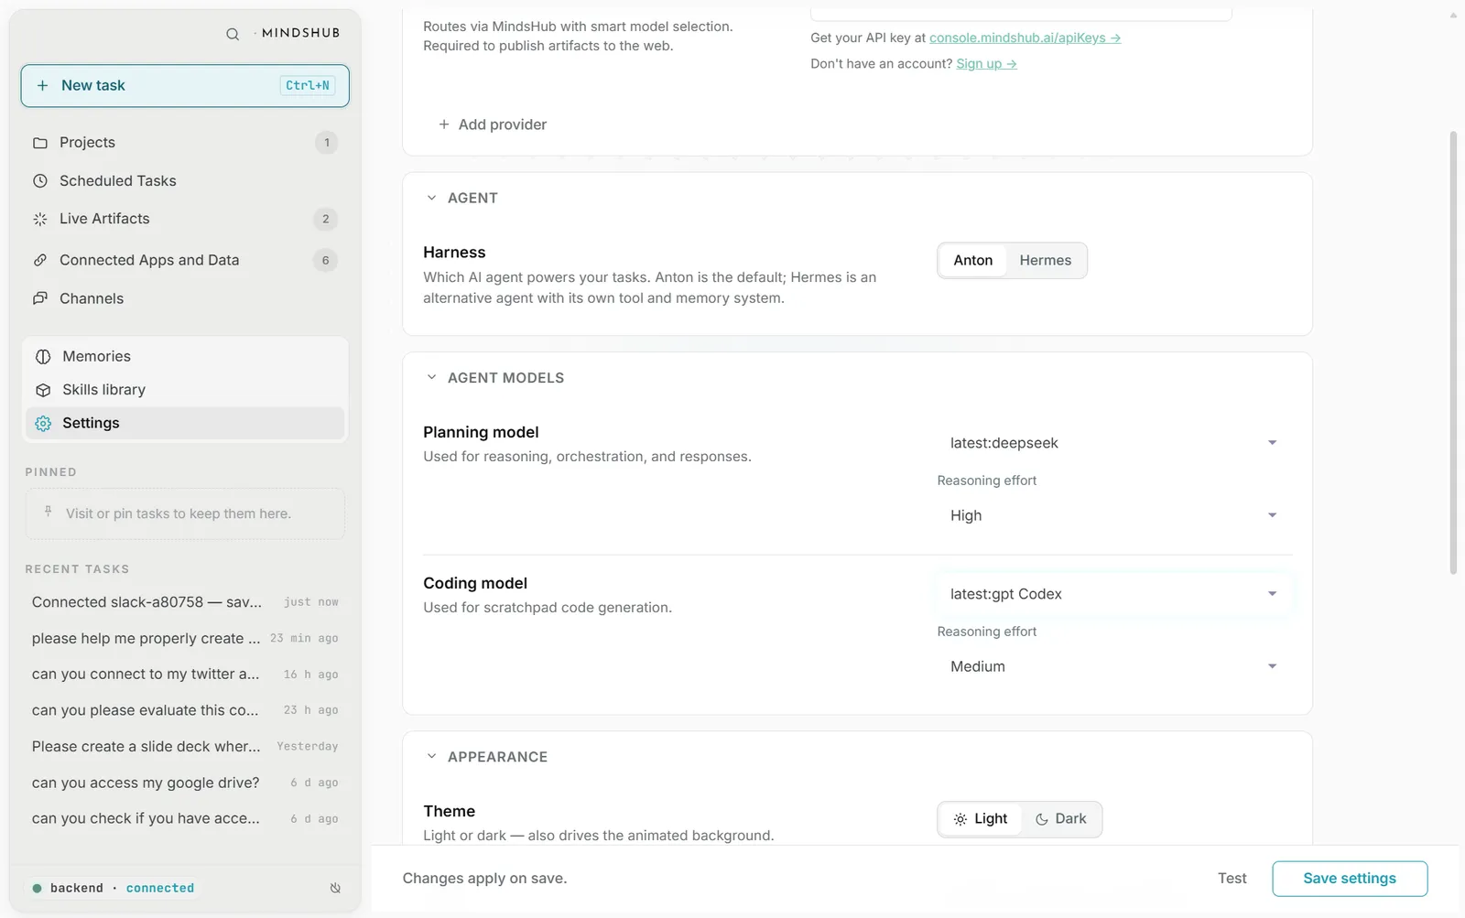Open recent task 'can you access my google drive?'

(185, 783)
